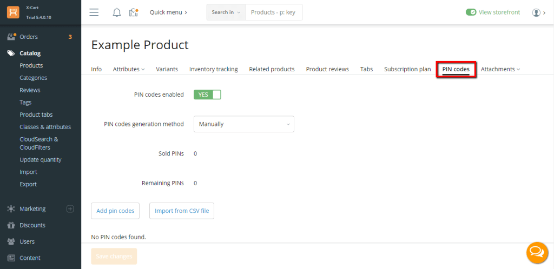Viewport: 554px width, 269px height.
Task: Open Update quantity in sidebar
Action: [41, 160]
